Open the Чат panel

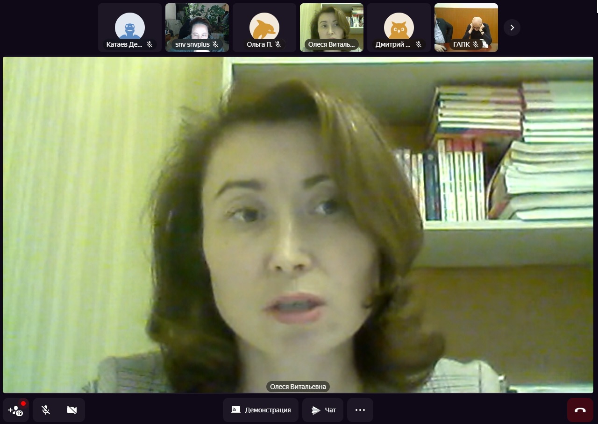[x=323, y=410]
